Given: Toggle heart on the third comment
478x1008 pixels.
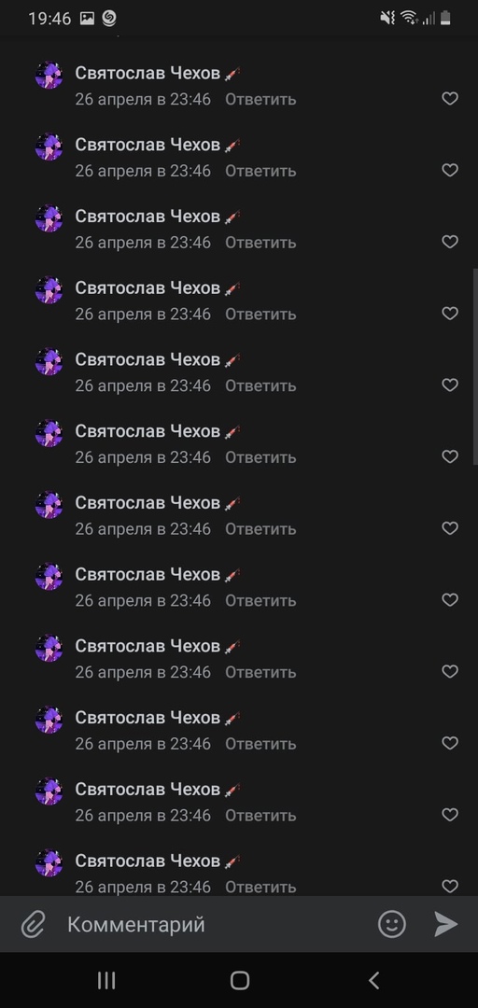Looking at the screenshot, I should pos(450,242).
